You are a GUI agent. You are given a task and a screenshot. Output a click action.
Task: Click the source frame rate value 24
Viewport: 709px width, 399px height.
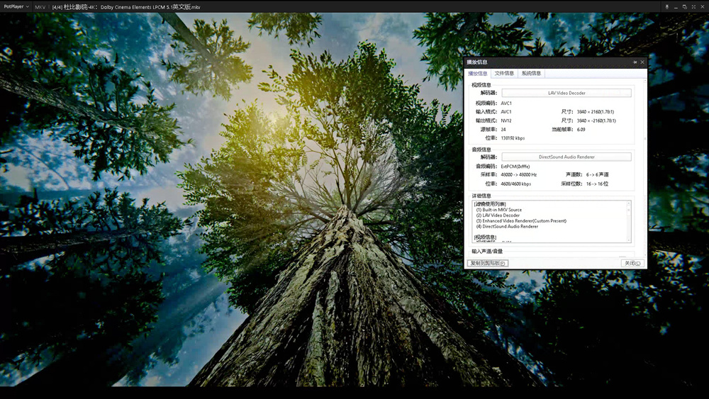(503, 129)
